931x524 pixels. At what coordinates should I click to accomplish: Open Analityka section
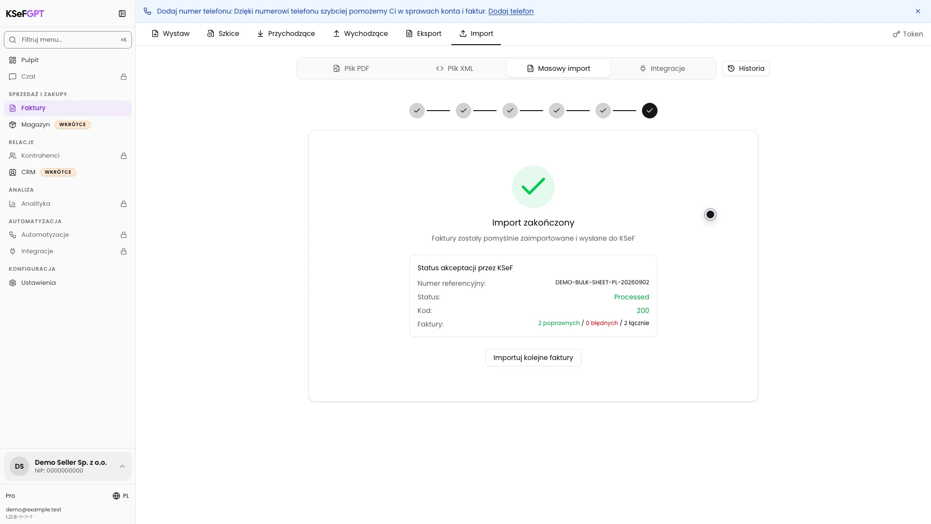point(68,204)
